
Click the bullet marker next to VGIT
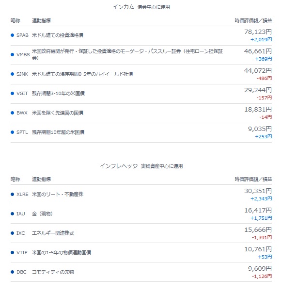[13, 93]
